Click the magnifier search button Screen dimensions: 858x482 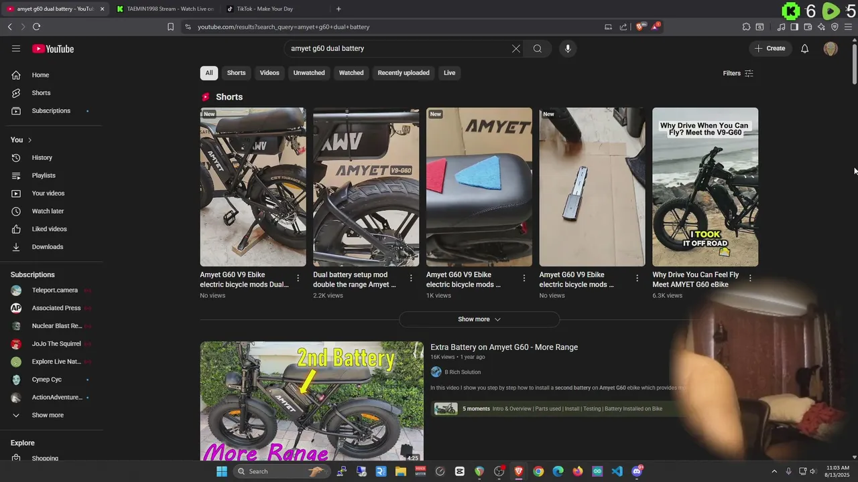(x=538, y=48)
